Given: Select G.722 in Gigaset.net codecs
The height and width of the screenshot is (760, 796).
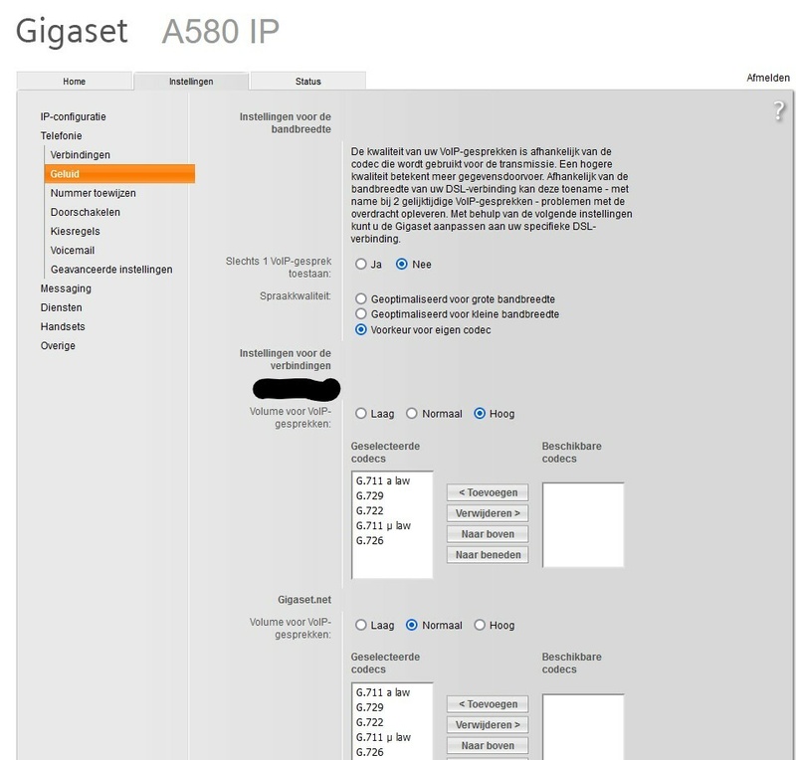Looking at the screenshot, I should tap(369, 722).
